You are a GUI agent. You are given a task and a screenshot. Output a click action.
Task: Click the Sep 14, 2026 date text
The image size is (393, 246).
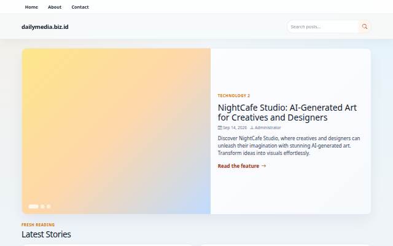[235, 128]
